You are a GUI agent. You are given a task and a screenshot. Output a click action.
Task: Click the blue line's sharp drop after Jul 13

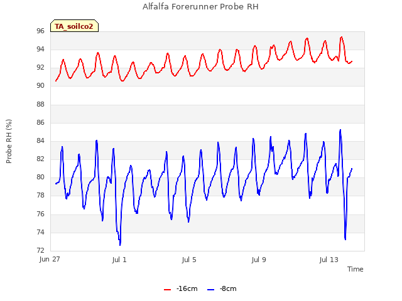pos(345,239)
